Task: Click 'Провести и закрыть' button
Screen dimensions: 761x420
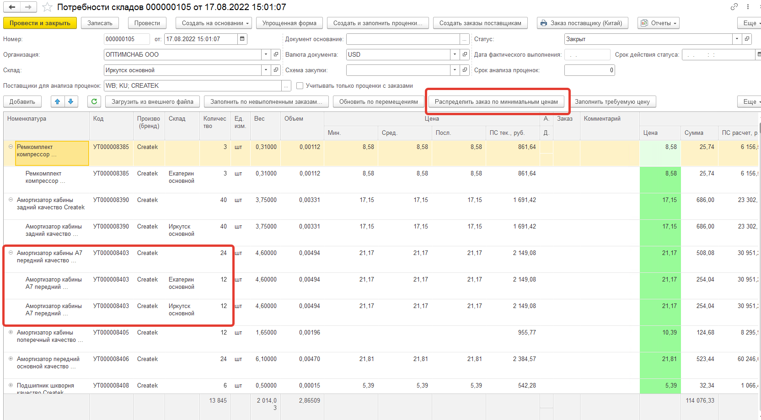Action: click(x=40, y=23)
